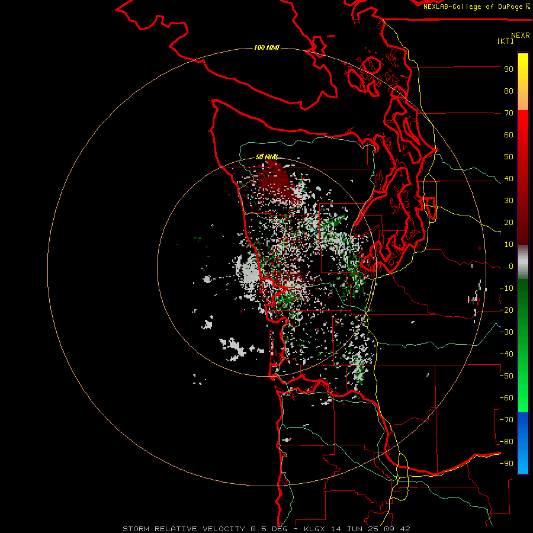Click the positive 40 knot scale label

tap(509, 179)
